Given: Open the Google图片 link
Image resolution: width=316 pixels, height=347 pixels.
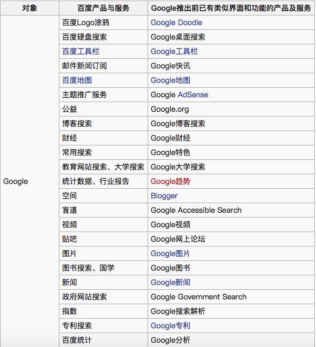Looking at the screenshot, I should [x=170, y=253].
